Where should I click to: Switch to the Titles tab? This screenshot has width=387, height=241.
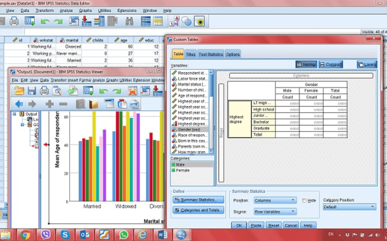click(190, 54)
